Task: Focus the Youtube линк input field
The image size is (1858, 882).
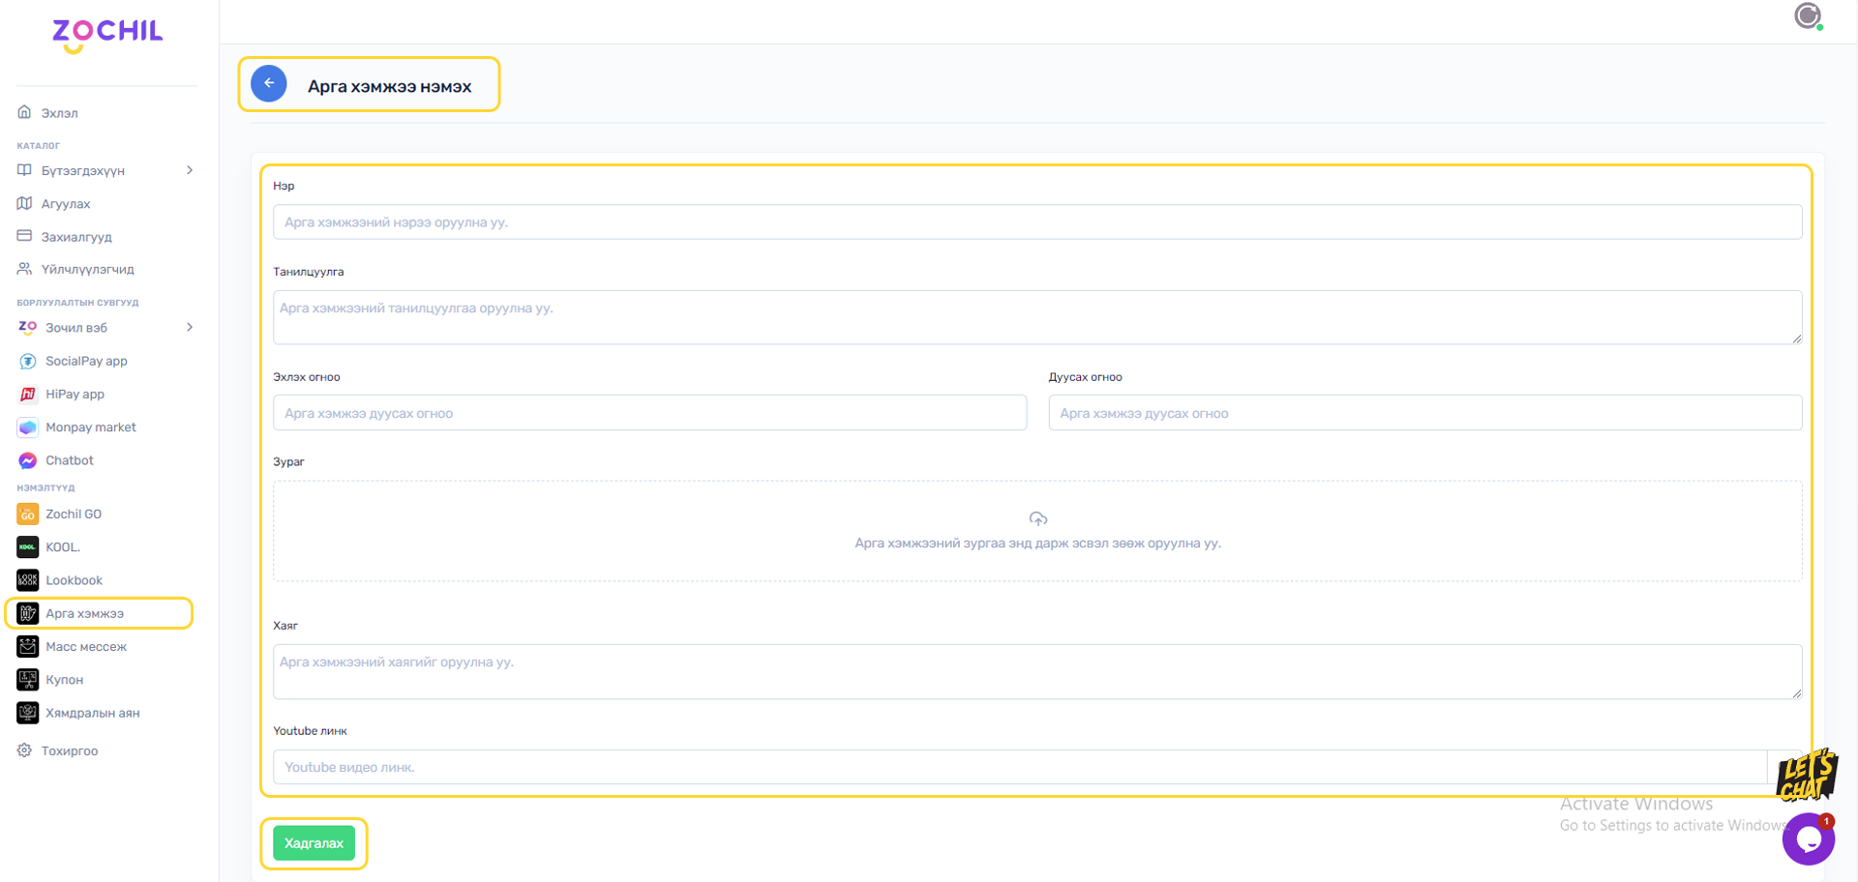Action: [x=1019, y=768]
